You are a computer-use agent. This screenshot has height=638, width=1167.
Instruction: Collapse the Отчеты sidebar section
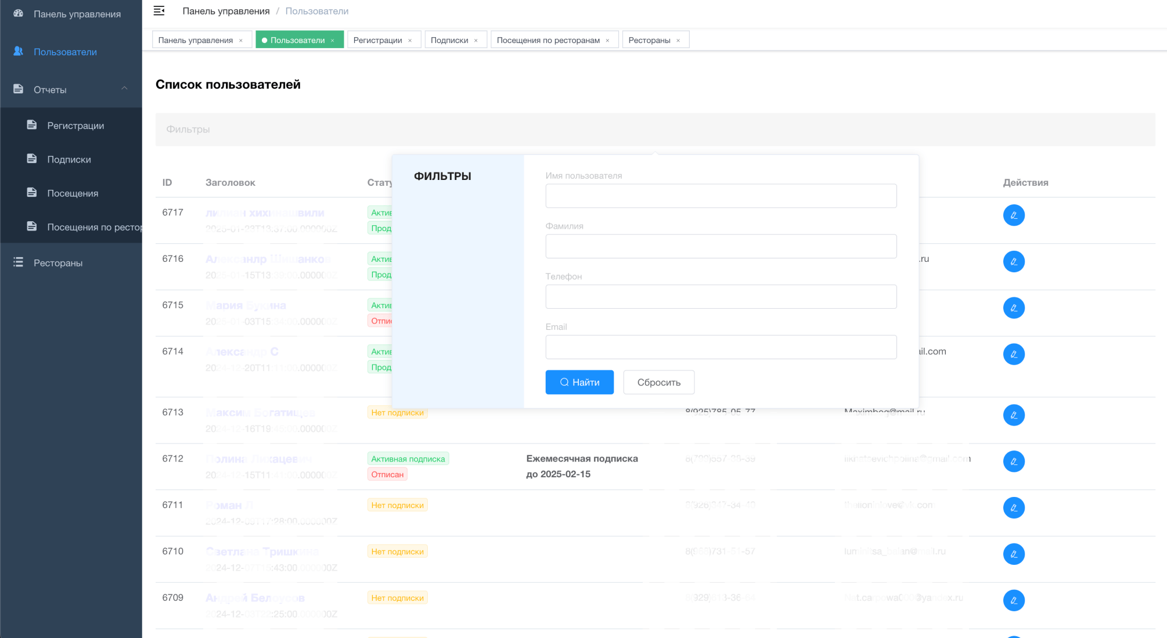124,88
